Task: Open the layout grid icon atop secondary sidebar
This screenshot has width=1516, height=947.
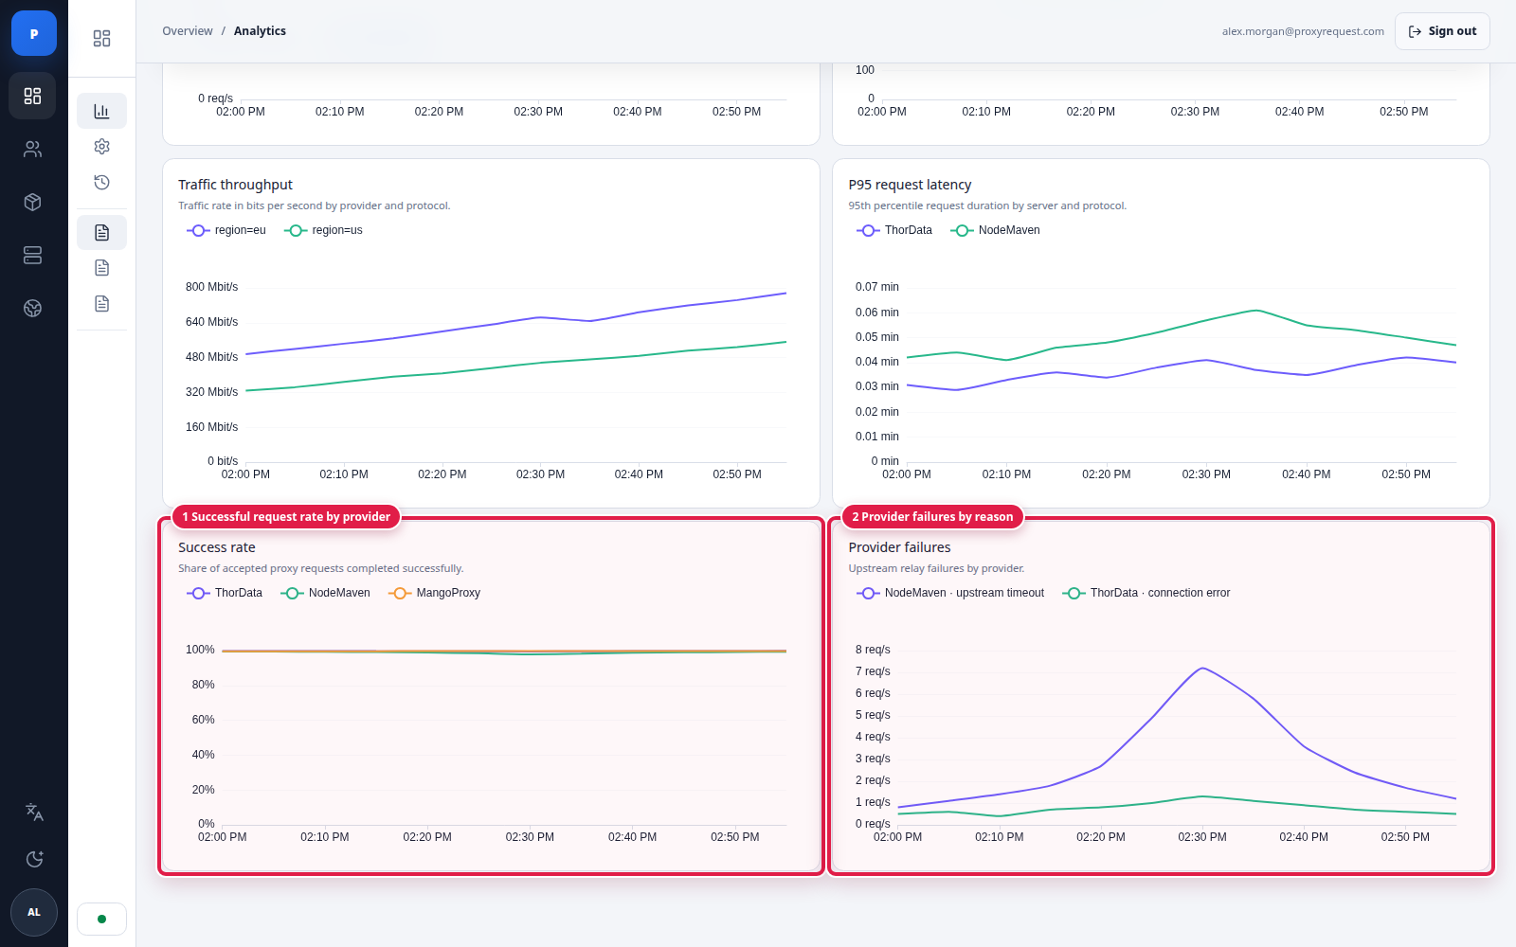Action: point(101,38)
